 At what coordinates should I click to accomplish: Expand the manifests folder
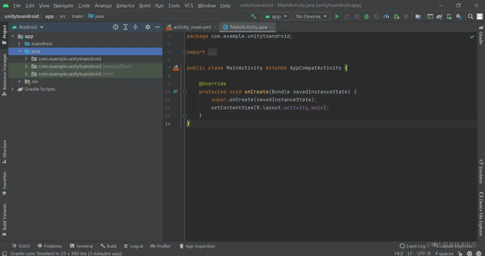tap(19, 44)
